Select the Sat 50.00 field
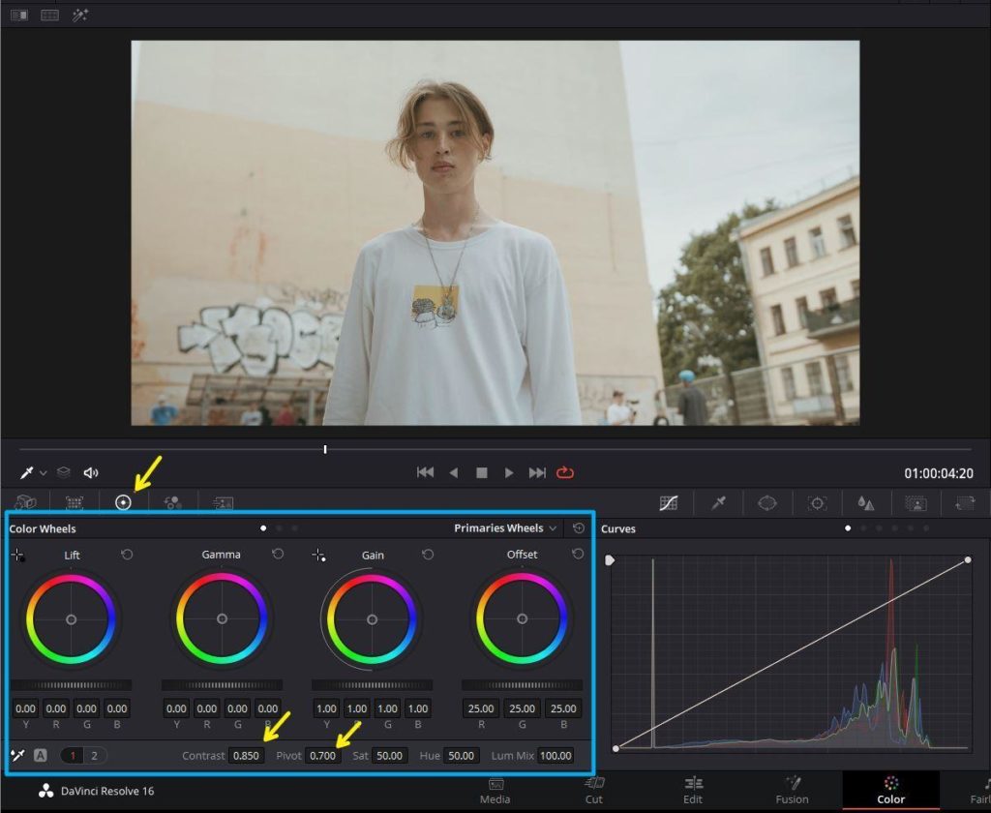Viewport: 991px width, 813px height. 389,756
